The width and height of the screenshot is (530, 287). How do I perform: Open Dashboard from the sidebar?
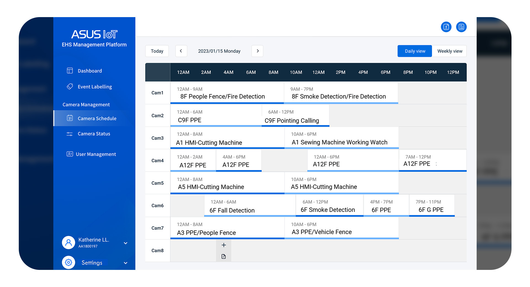tap(89, 71)
